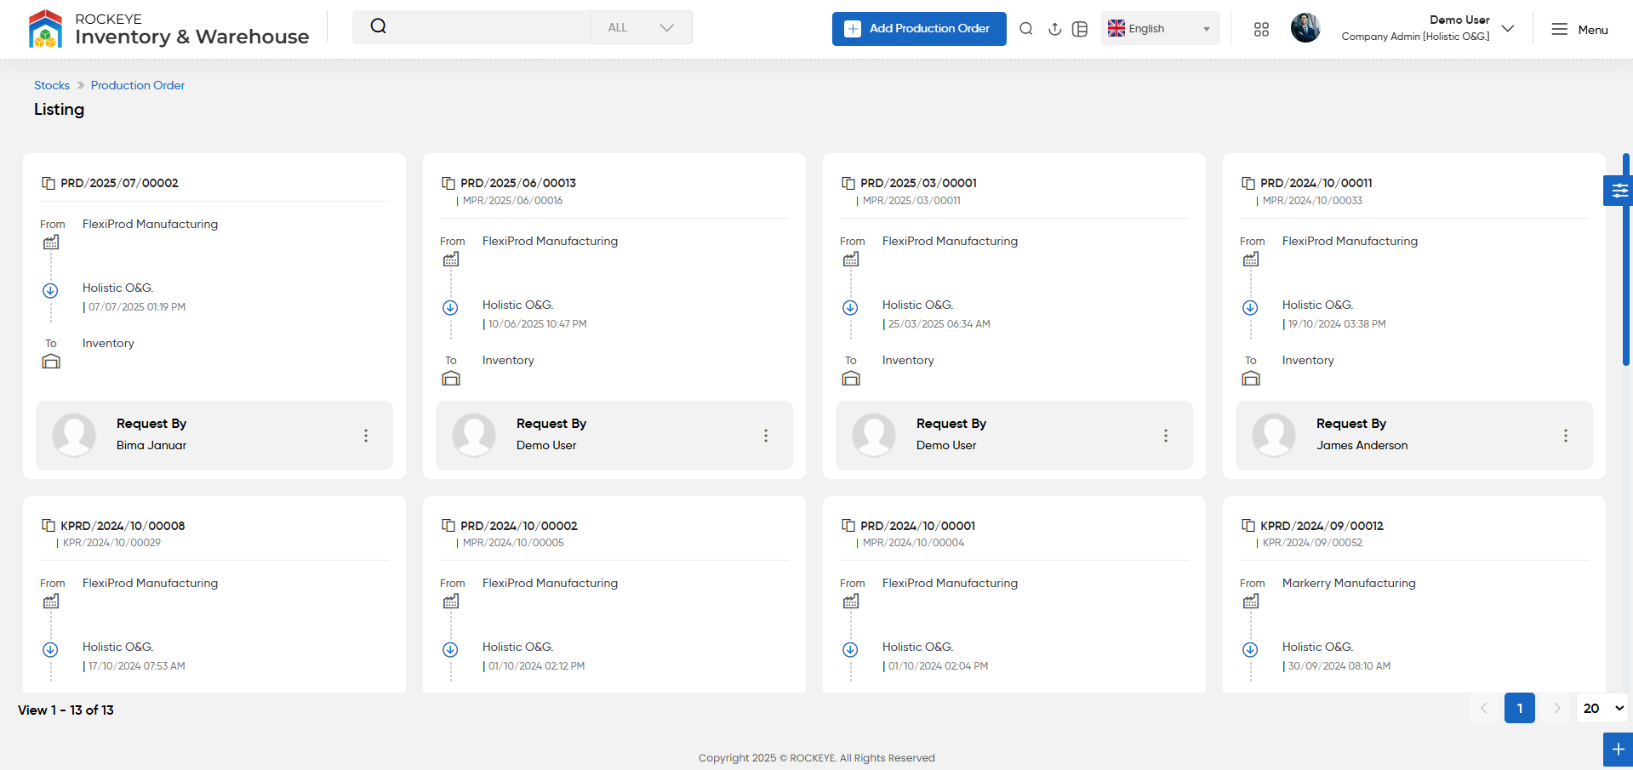Click reference KPR/2024/10/00029
The width and height of the screenshot is (1633, 770).
coord(111,543)
